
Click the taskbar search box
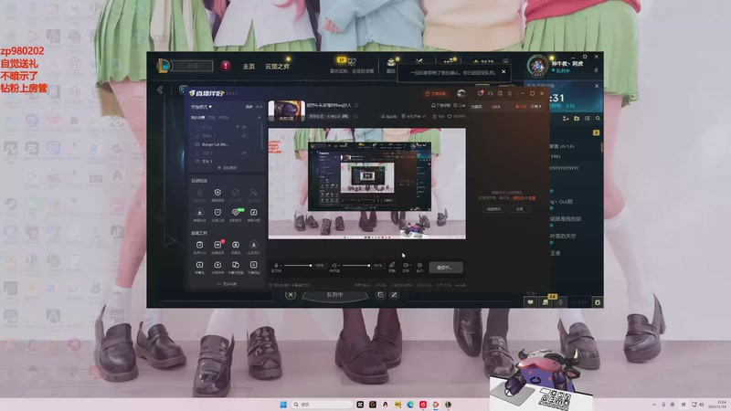click(322, 405)
